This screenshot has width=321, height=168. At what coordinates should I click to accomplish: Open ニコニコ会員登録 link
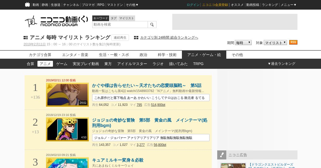point(215,5)
